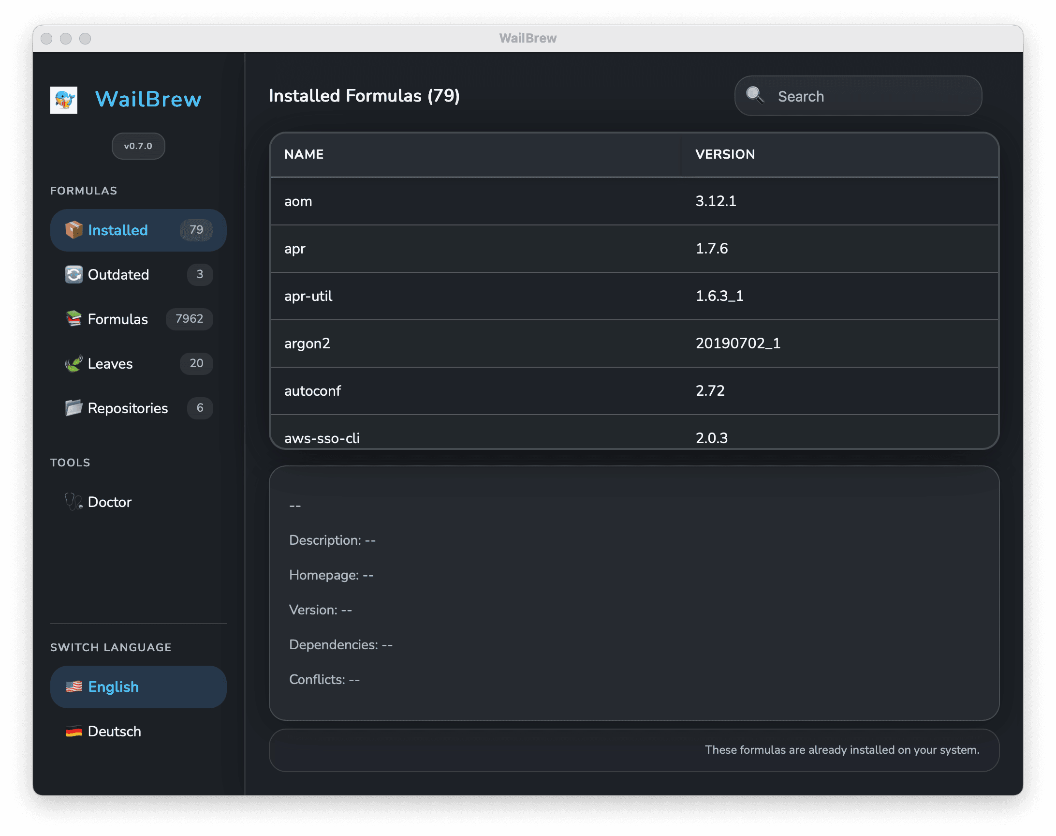1056x836 pixels.
Task: Select the apr-util formula row
Action: click(634, 296)
